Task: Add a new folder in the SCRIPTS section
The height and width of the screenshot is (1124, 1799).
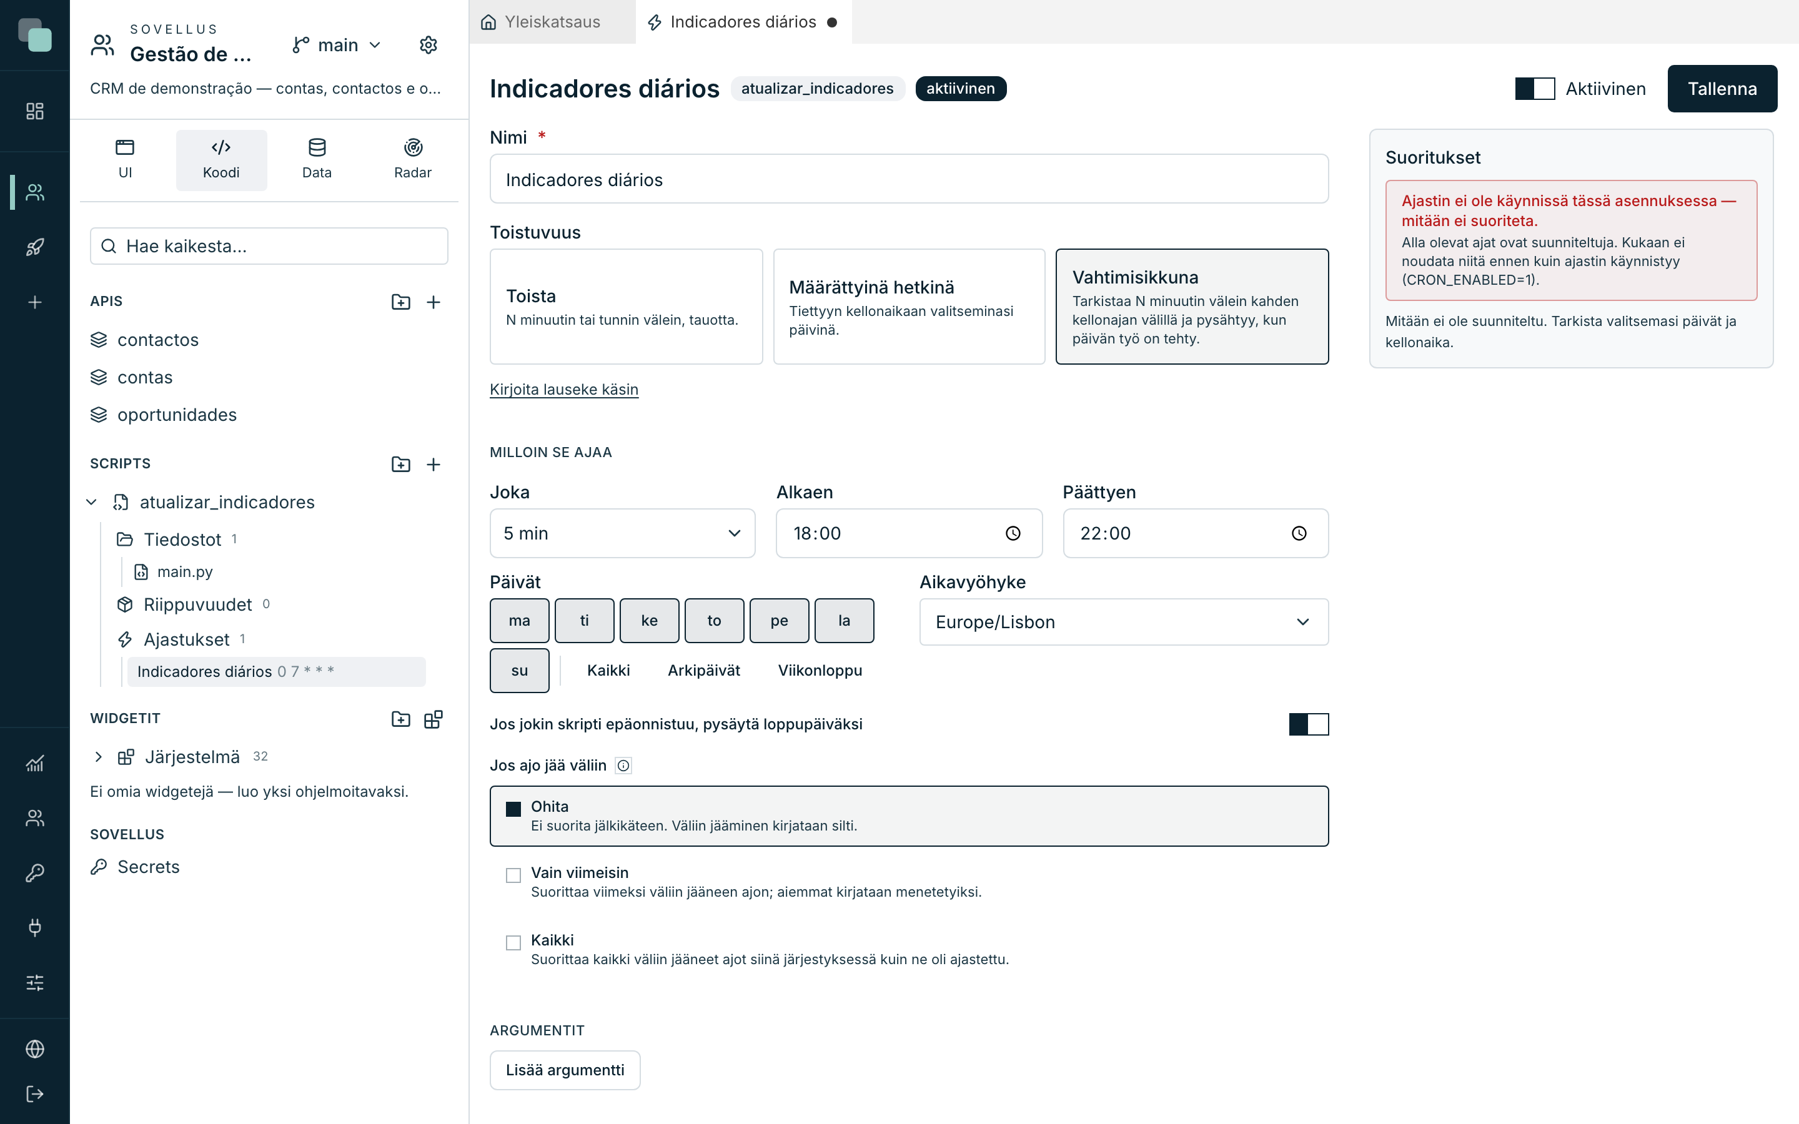Action: (400, 464)
